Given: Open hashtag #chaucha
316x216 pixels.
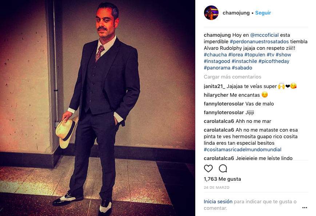Looking at the screenshot, I should pyautogui.click(x=215, y=55).
